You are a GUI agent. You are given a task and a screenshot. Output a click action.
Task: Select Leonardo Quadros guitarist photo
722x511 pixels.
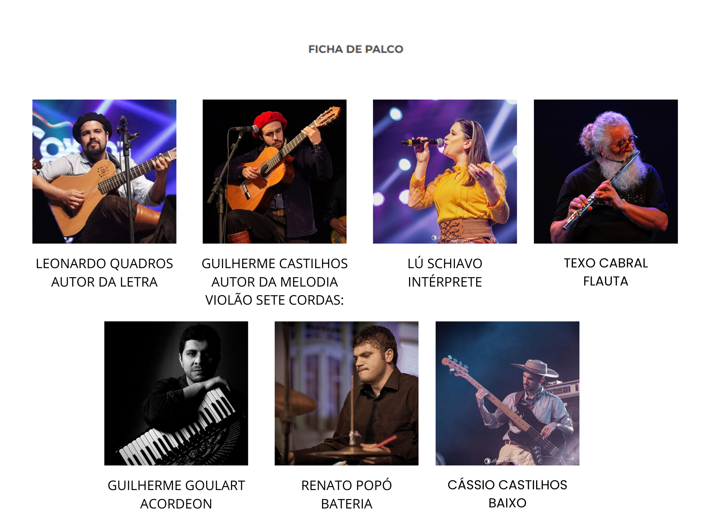point(104,171)
